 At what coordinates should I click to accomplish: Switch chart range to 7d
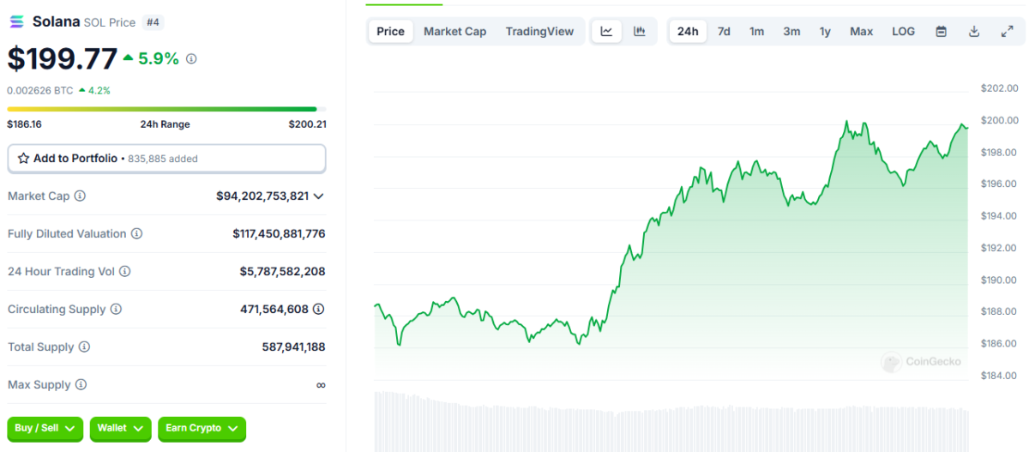(724, 32)
